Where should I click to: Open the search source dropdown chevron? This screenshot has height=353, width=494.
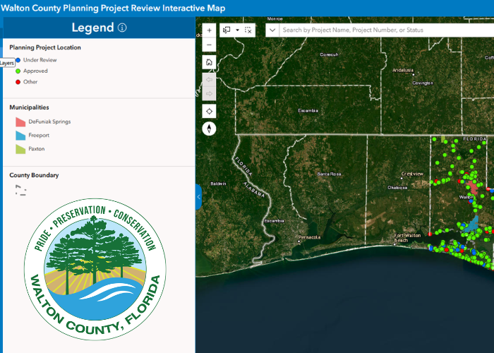click(x=272, y=30)
